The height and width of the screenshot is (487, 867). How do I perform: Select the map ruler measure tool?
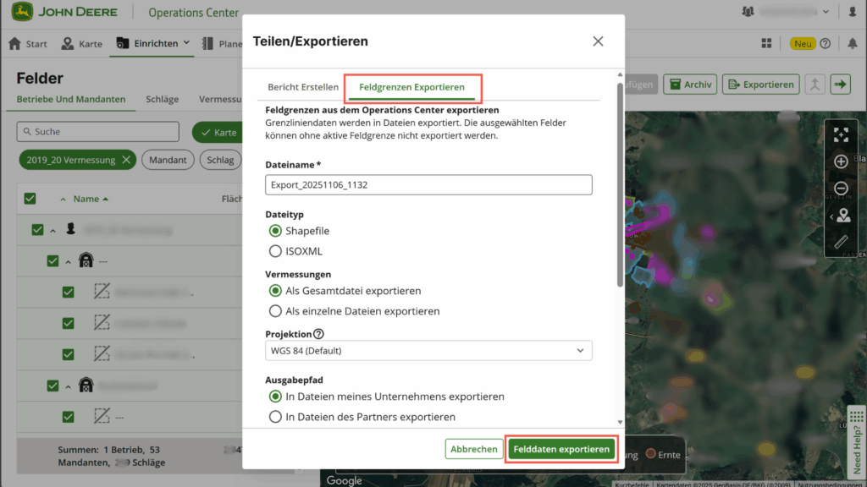(x=841, y=242)
